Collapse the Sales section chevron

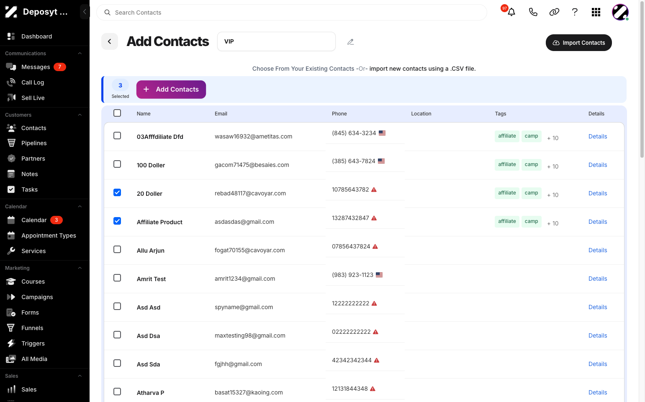pos(80,376)
